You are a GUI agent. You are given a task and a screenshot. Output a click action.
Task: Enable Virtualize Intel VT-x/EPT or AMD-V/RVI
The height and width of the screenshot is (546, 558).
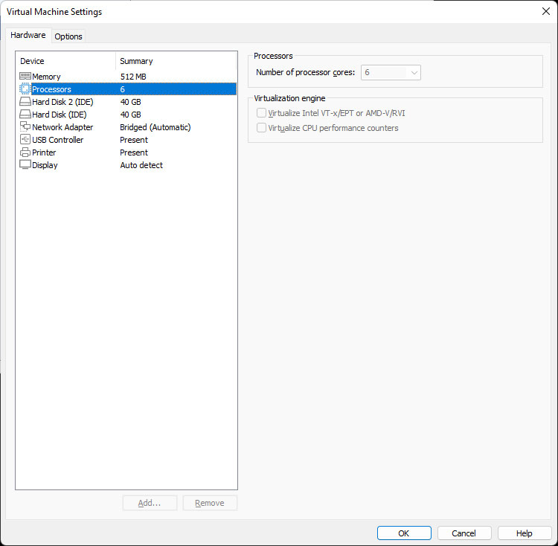coord(261,113)
